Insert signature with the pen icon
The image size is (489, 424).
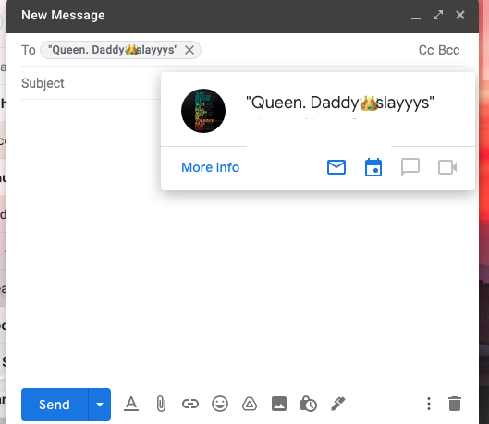pyautogui.click(x=337, y=404)
